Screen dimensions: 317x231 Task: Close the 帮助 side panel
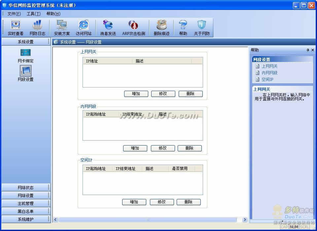tap(313, 50)
